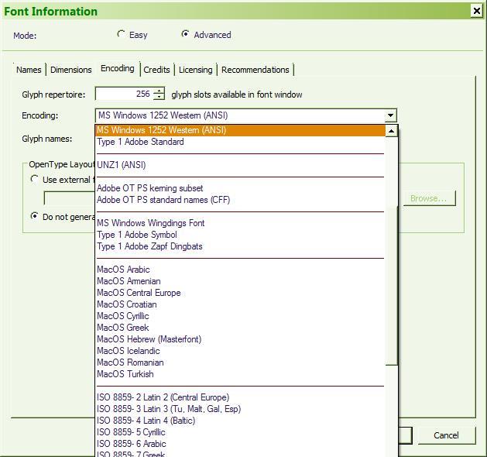Select UNZ1 (ANSI) encoding
The image size is (487, 457).
[x=240, y=165]
